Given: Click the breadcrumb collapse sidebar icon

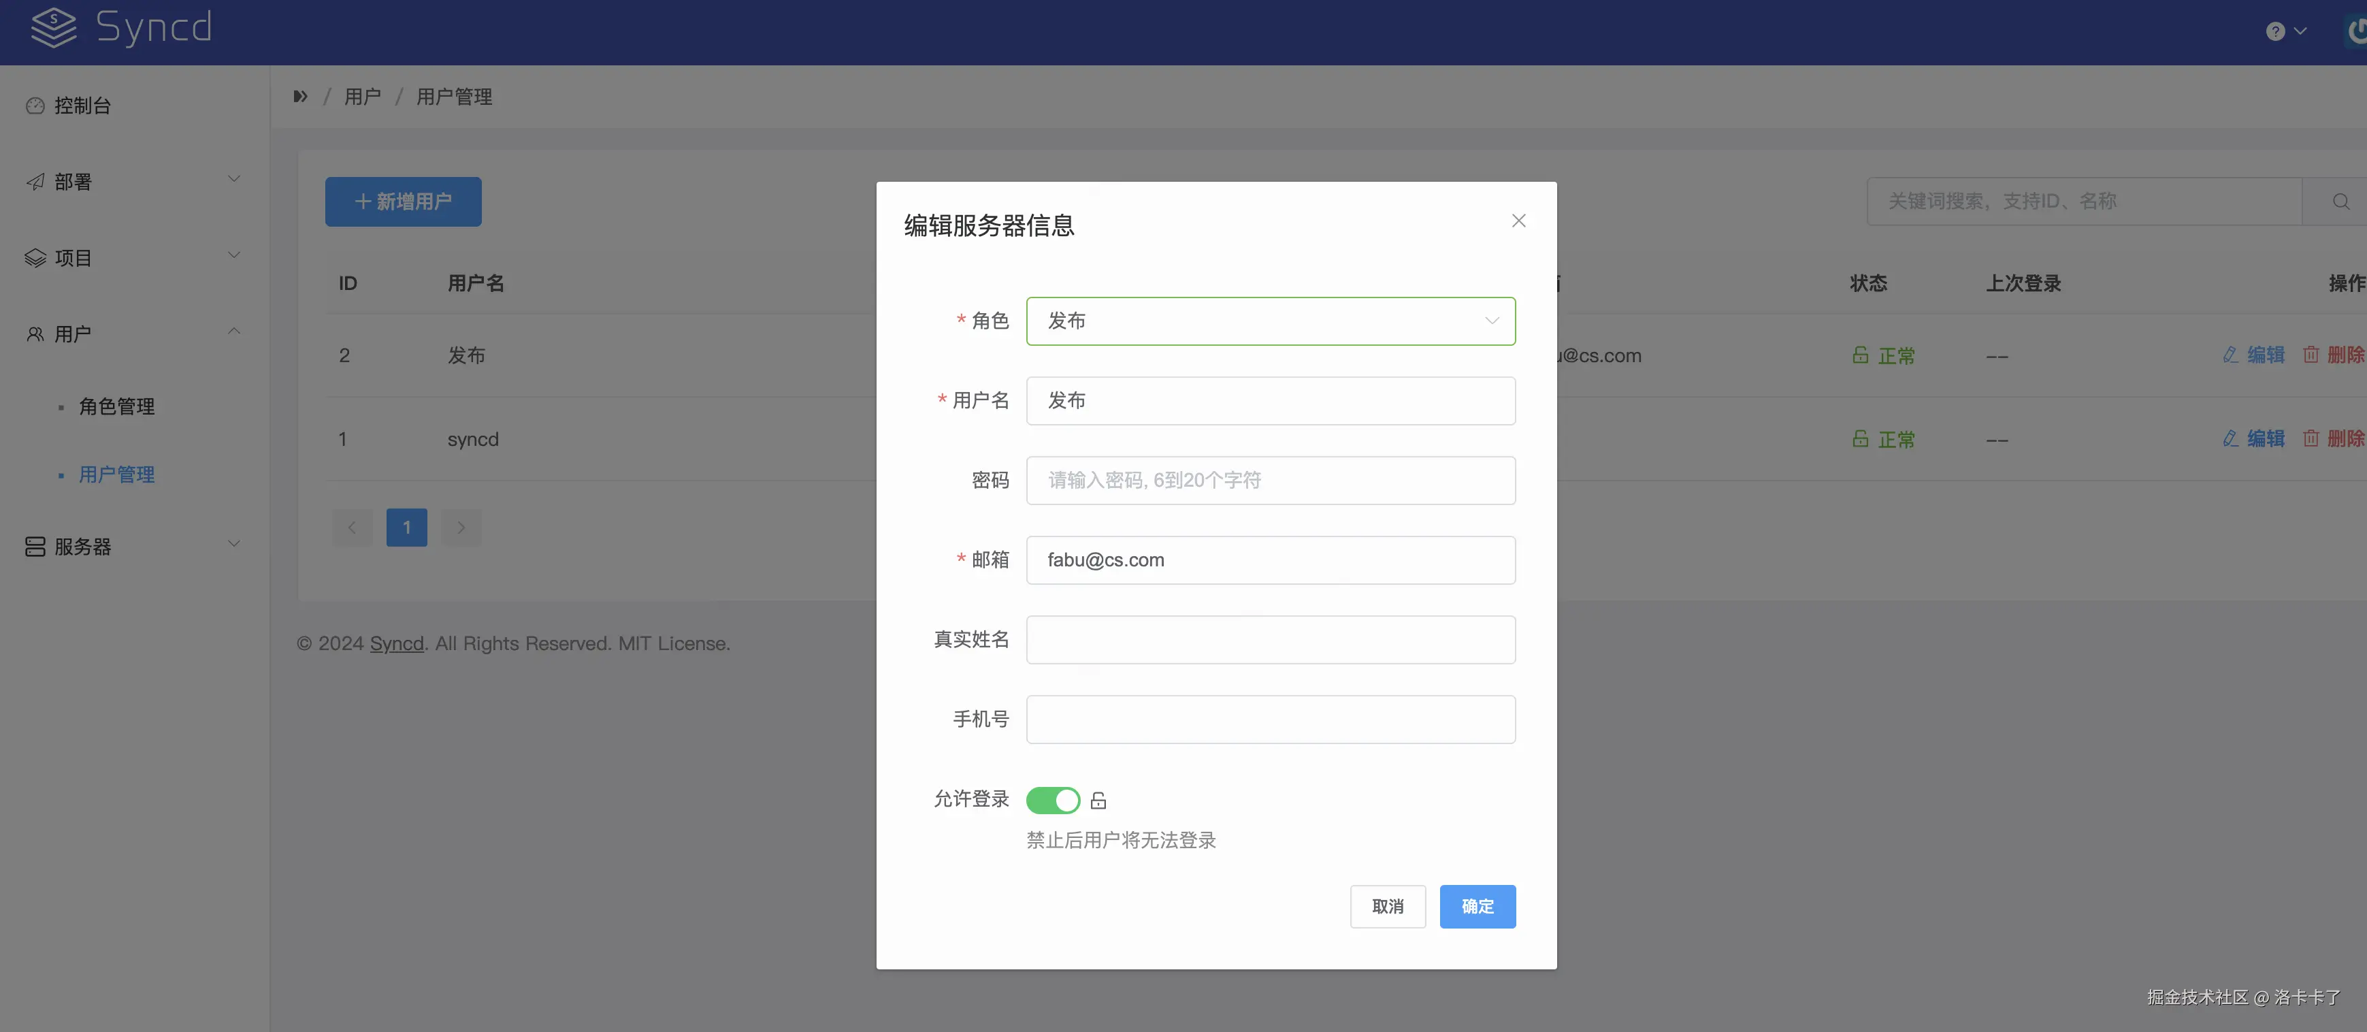Looking at the screenshot, I should coord(301,97).
